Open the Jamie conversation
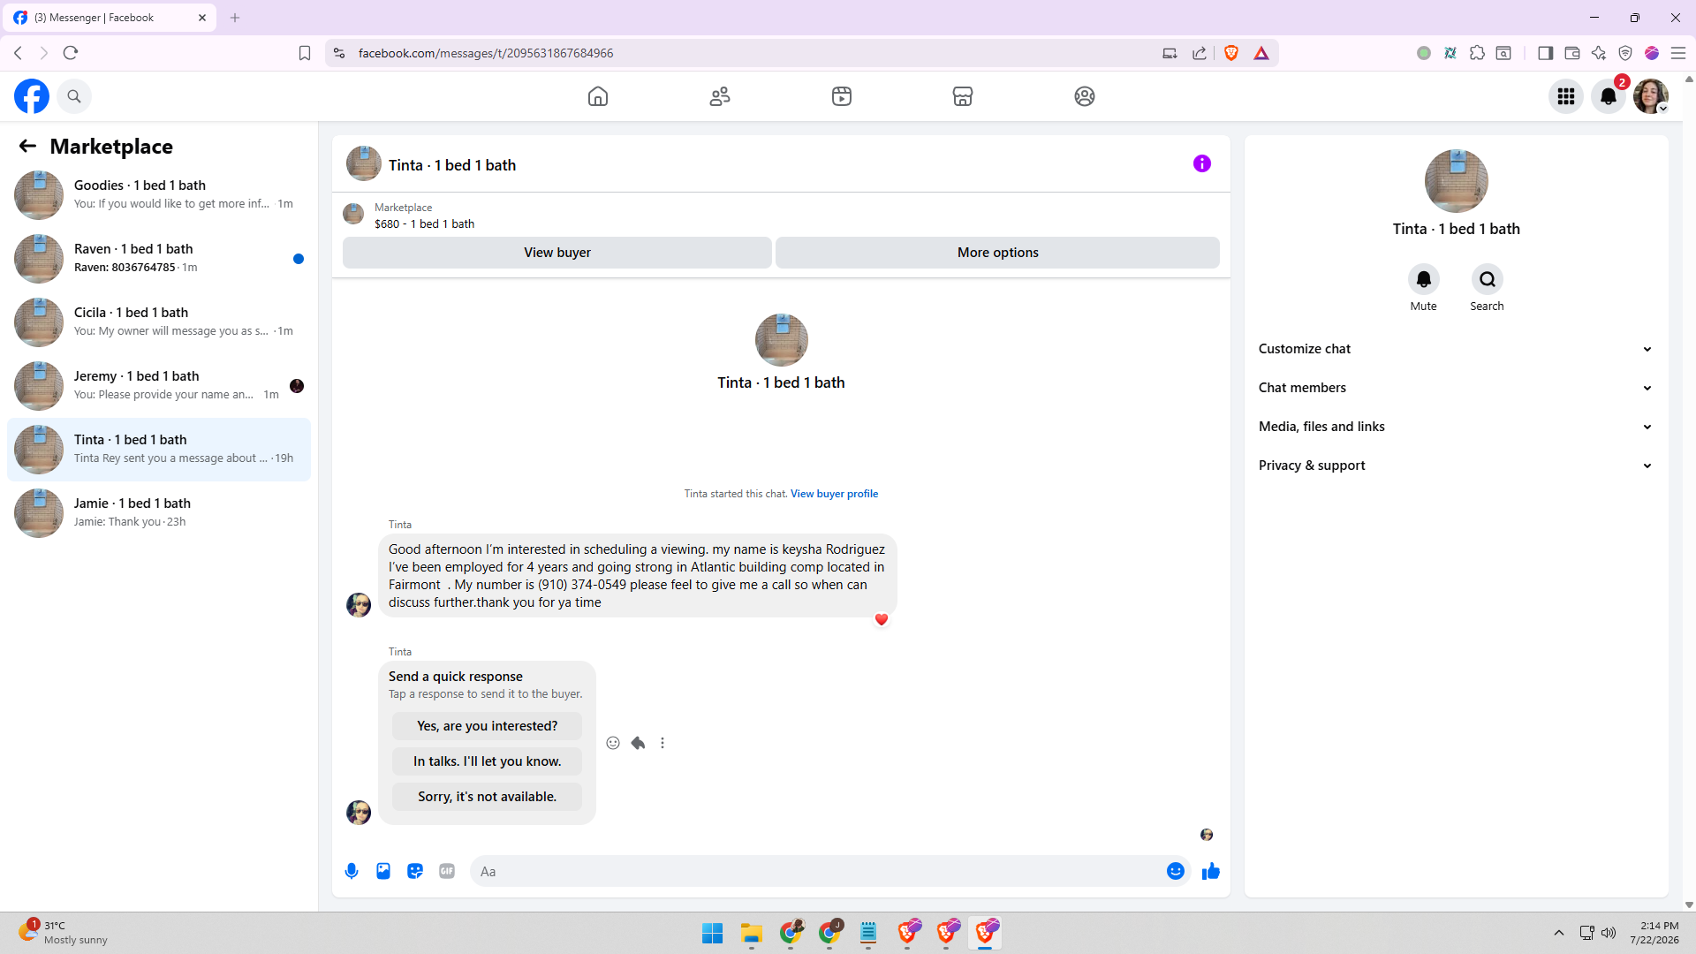This screenshot has width=1696, height=954. point(159,513)
